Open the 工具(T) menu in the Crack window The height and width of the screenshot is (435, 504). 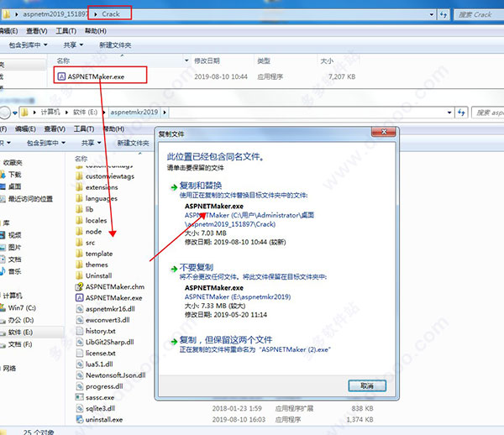pyautogui.click(x=66, y=31)
